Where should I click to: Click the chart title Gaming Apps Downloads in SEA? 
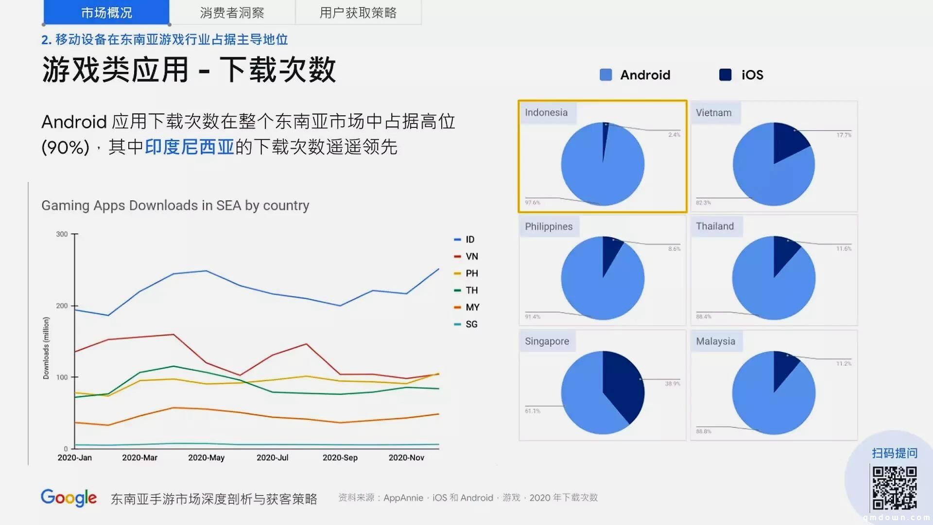coord(175,206)
